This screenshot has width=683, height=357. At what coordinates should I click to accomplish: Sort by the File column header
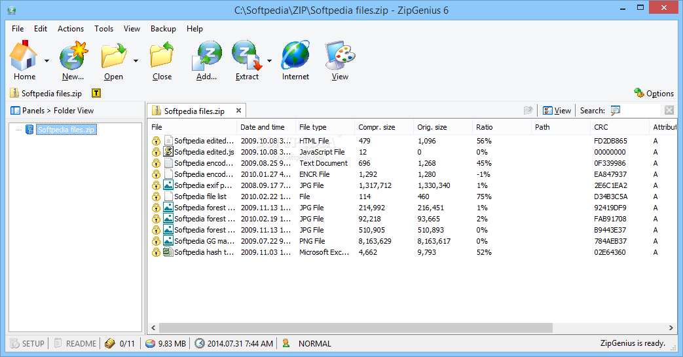(x=192, y=127)
